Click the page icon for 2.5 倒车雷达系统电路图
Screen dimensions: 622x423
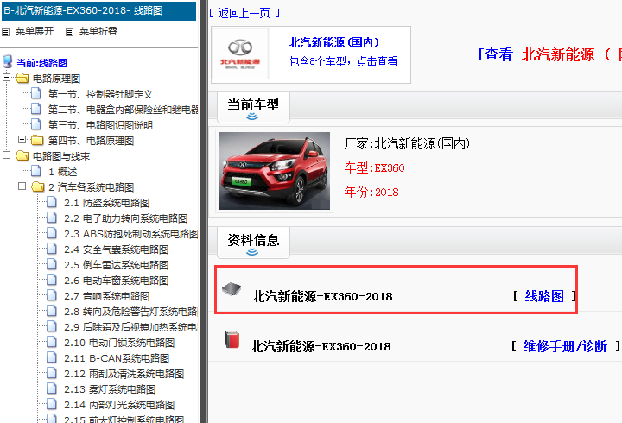[52, 264]
